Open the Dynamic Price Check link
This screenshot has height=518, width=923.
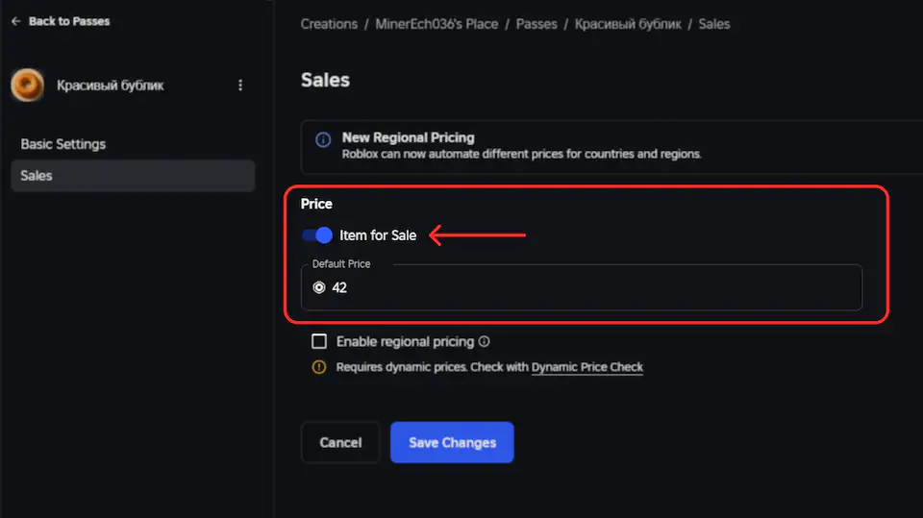(586, 367)
